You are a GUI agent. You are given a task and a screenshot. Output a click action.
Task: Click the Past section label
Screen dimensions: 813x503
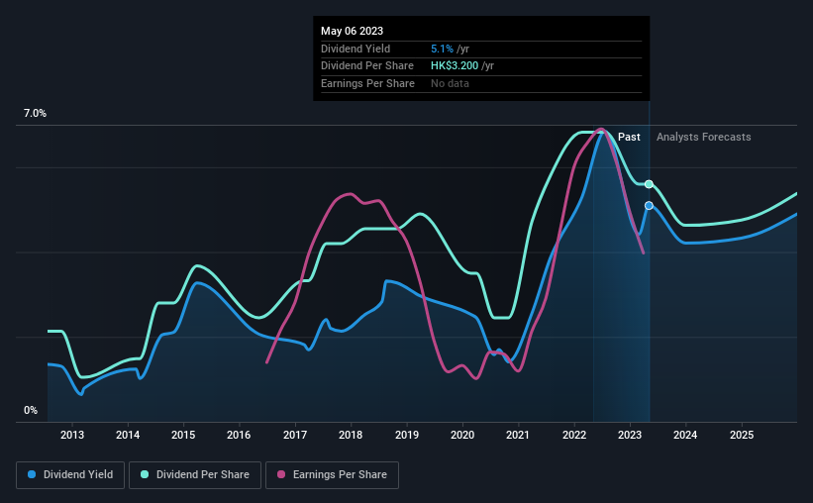pyautogui.click(x=629, y=137)
